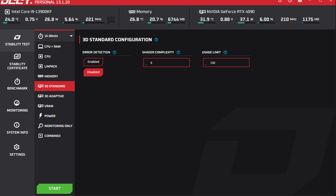
Task: Click the CPU power reading 26.8 W
Action: (51, 19)
